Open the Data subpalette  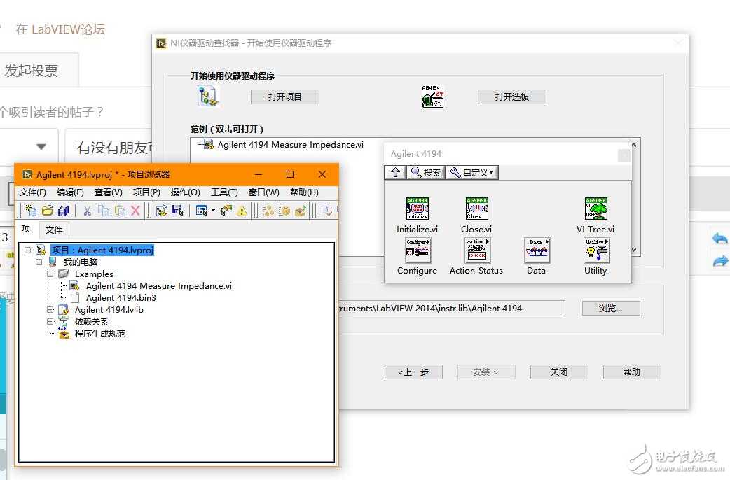pos(537,250)
